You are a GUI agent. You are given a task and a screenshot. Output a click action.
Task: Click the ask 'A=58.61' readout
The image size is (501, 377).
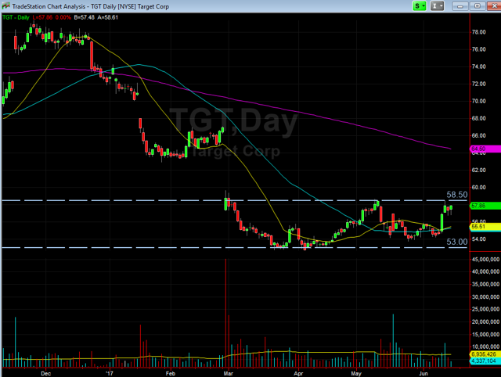(108, 17)
